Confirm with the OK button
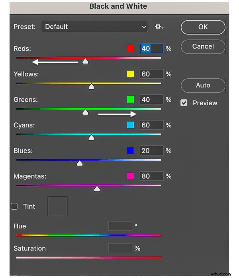 click(203, 27)
